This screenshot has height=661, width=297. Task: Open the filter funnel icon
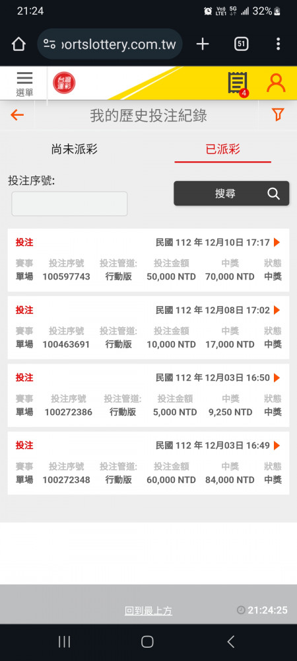point(278,114)
